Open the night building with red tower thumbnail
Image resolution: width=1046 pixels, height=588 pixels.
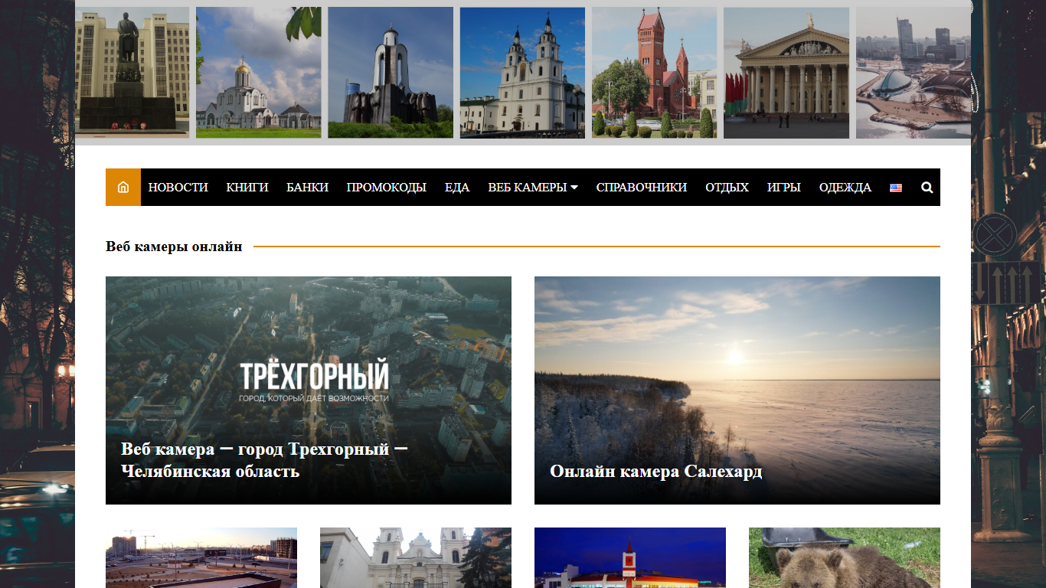(630, 557)
